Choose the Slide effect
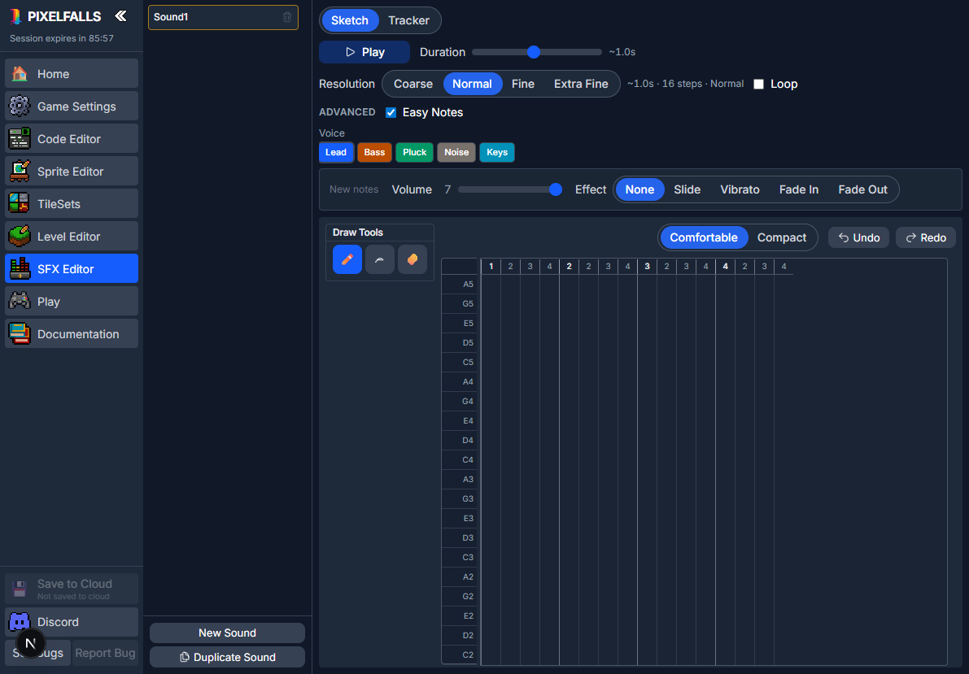This screenshot has width=969, height=674. (687, 189)
